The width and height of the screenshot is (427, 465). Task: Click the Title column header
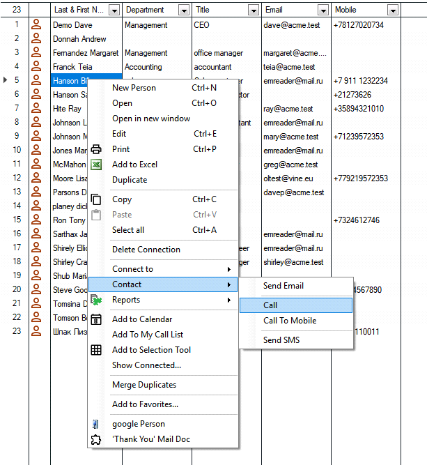tap(226, 10)
